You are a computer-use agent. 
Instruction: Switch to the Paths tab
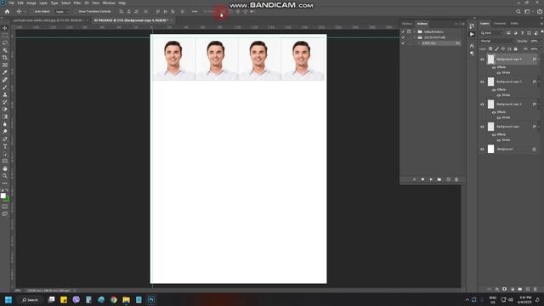point(514,24)
